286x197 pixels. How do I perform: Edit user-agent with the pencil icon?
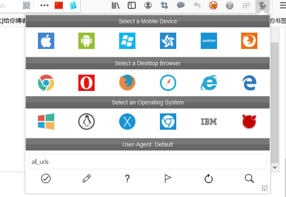(x=86, y=178)
